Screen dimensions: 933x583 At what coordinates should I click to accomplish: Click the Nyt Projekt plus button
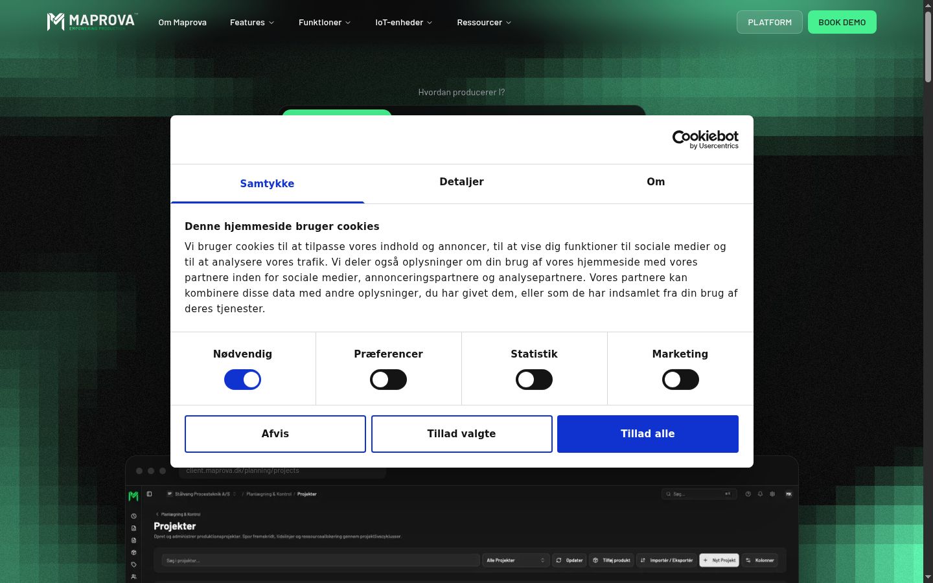click(719, 560)
